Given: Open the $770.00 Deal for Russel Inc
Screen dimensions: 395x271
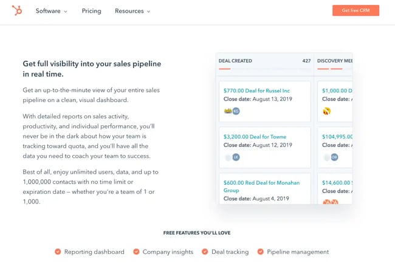Looking at the screenshot, I should click(x=256, y=91).
